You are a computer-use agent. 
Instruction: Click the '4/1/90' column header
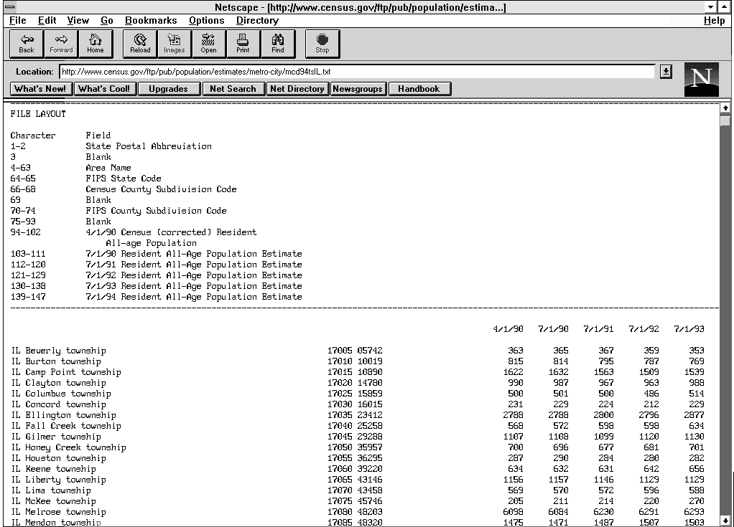tap(508, 329)
